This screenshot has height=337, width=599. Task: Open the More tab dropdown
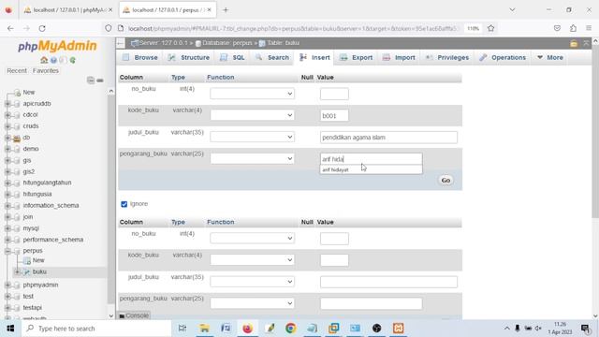coord(550,58)
